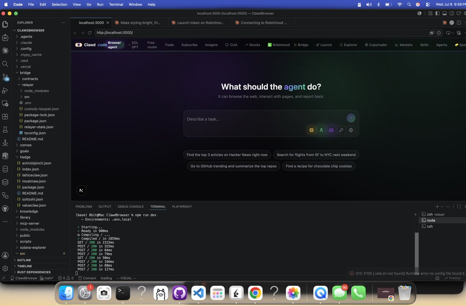466x306 pixels.
Task: Open the Testing flask view
Action: pos(5,129)
